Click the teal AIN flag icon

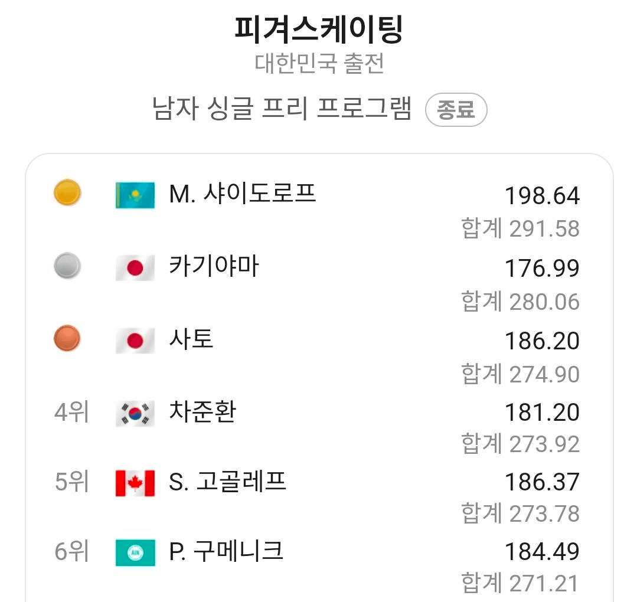pos(135,553)
